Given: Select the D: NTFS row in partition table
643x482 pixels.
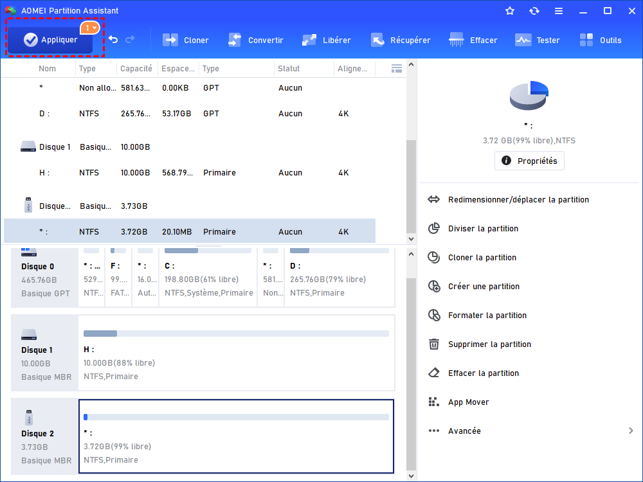Looking at the screenshot, I should (x=190, y=114).
